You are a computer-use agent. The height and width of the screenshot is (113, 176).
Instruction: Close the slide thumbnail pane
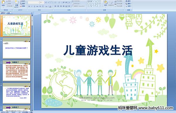coord(32,13)
